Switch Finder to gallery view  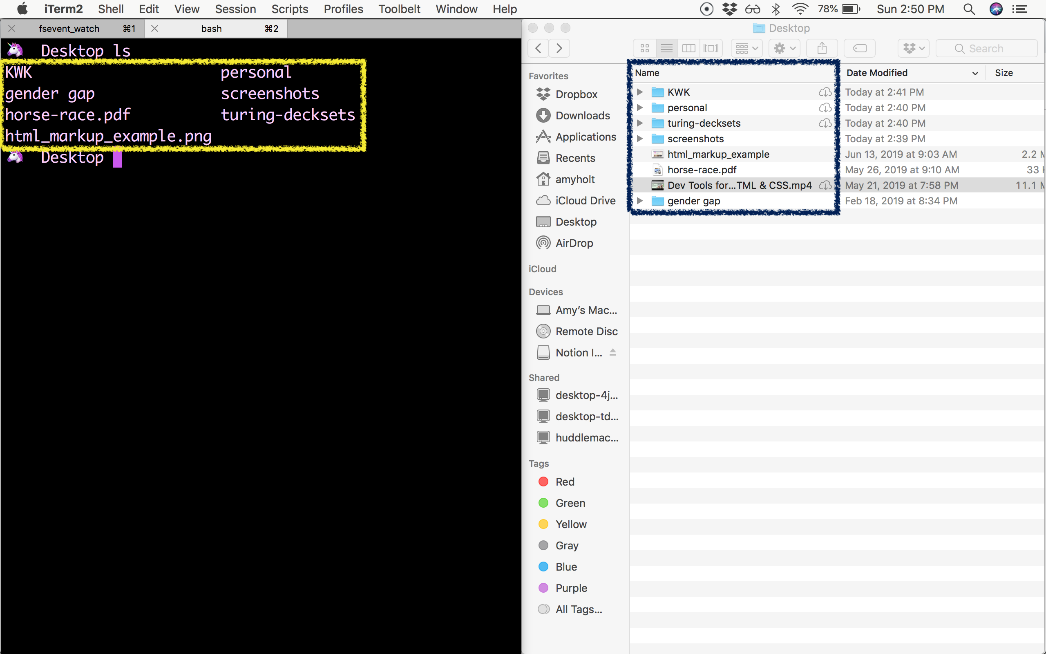[711, 48]
